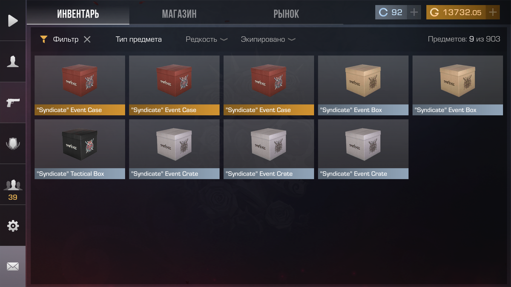Open the player profile icon
The image size is (511, 287).
click(13, 62)
